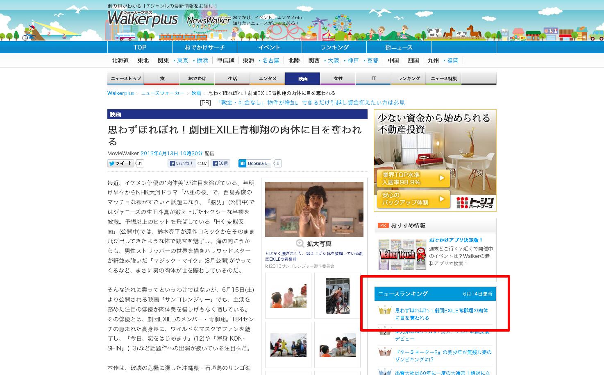Open ranking 3 link ターミネーター2の美少年

pos(443,355)
